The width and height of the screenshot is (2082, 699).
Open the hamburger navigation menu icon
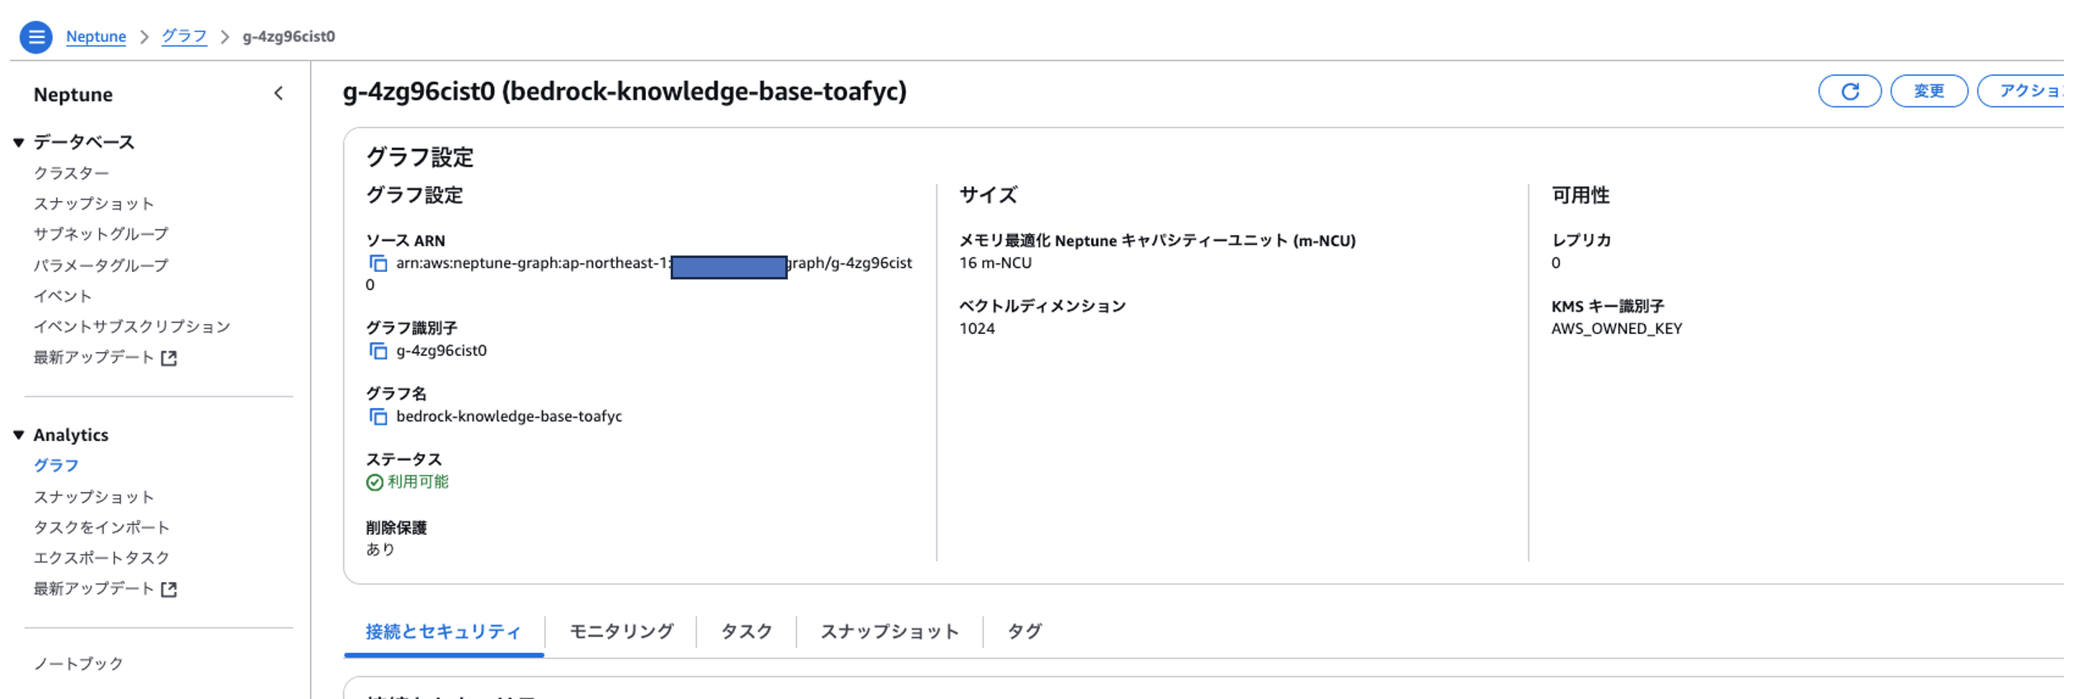36,37
